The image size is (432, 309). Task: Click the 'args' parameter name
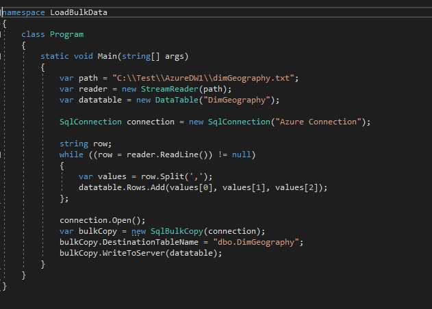pos(175,57)
